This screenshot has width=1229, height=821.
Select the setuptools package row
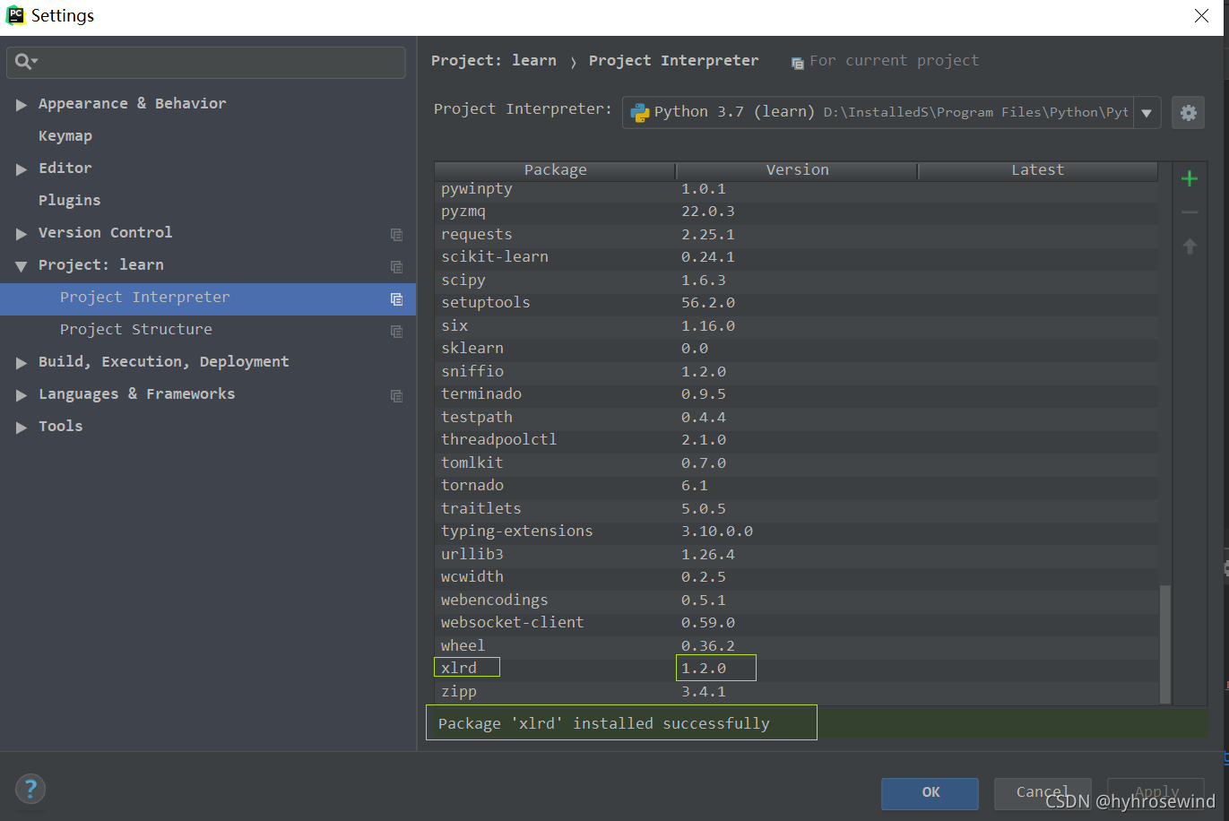796,303
